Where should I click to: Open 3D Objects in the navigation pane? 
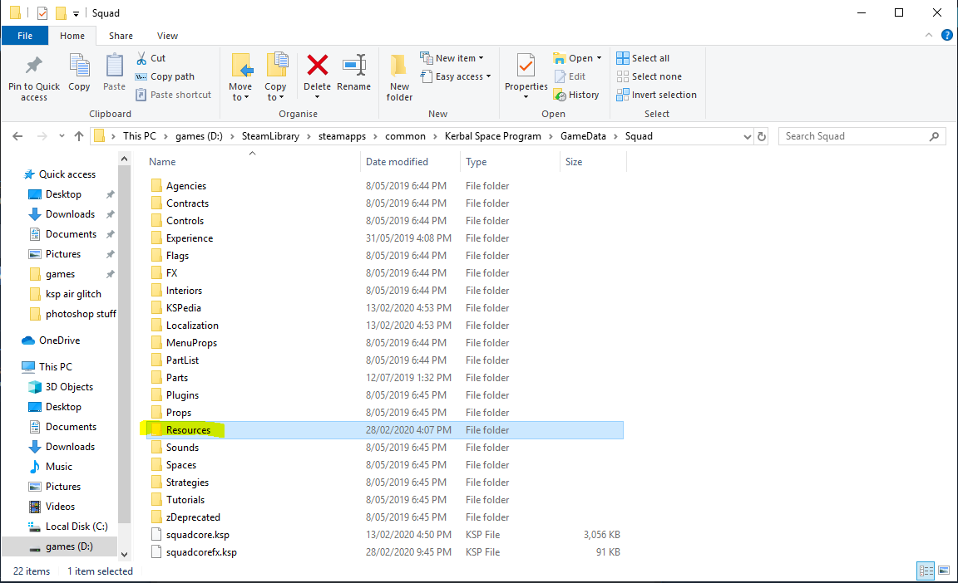(x=61, y=387)
